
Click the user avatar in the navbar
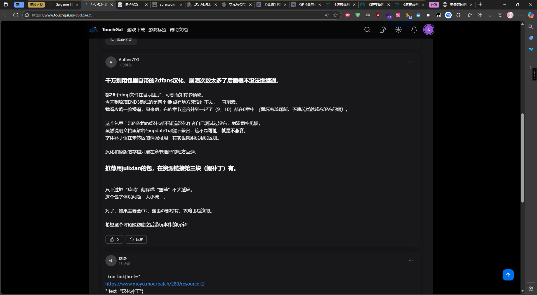[x=429, y=30]
